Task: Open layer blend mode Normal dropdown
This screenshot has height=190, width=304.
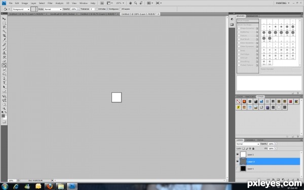Action: (x=248, y=144)
